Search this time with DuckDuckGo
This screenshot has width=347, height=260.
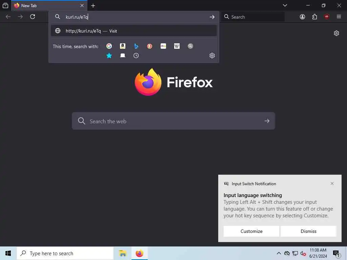[149, 46]
